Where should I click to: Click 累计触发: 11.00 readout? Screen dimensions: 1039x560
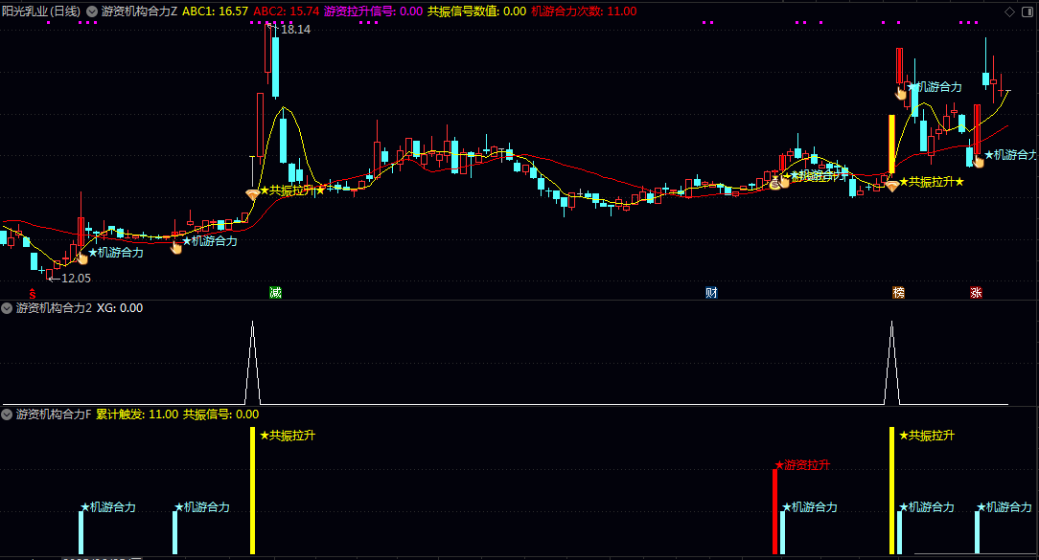(x=137, y=414)
